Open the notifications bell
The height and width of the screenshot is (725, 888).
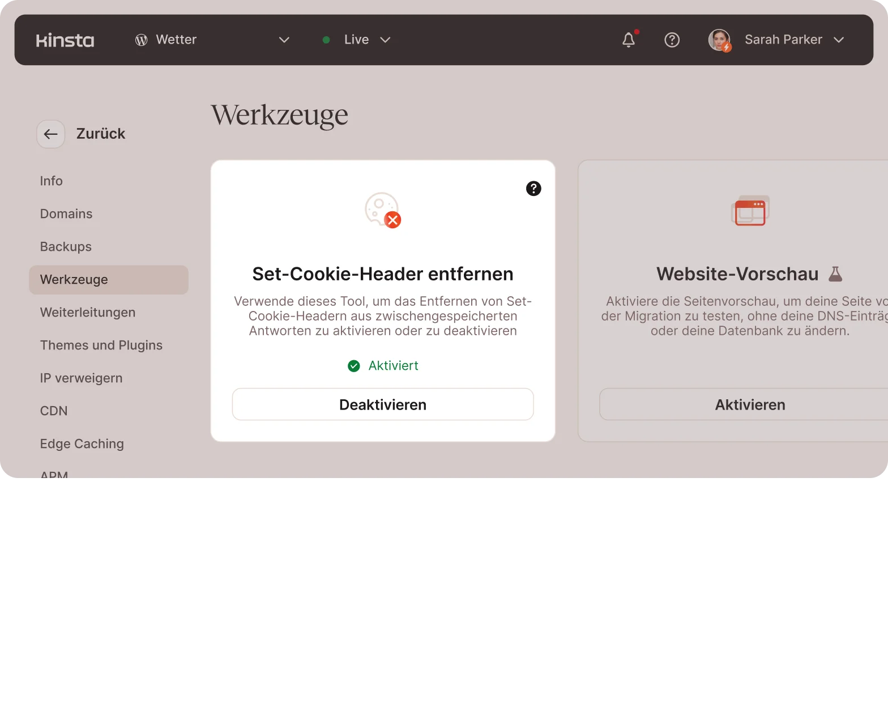[629, 40]
